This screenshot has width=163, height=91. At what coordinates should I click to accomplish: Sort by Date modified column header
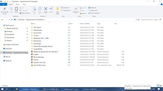pyautogui.click(x=85, y=24)
